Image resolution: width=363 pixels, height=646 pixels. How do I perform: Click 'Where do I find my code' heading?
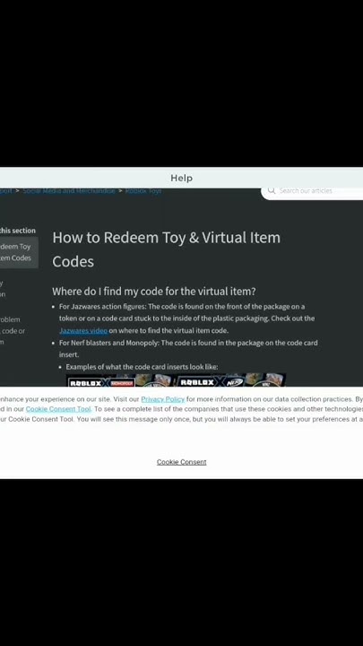tap(154, 292)
